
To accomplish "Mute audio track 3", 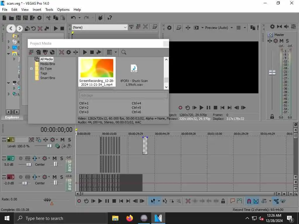I will coord(55,177).
